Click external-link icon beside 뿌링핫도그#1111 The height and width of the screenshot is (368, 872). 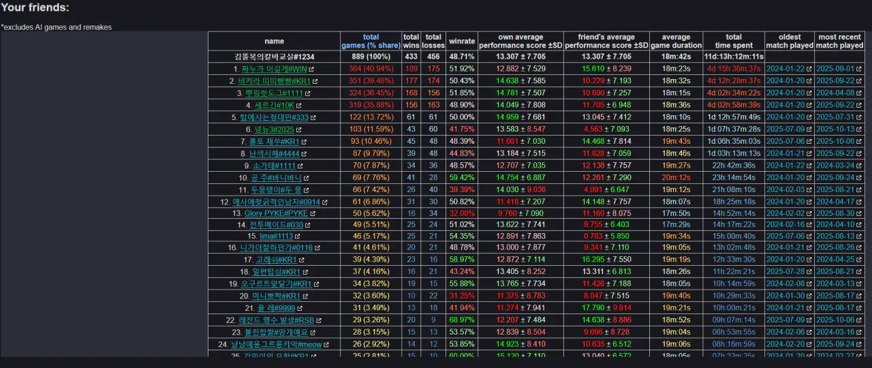click(307, 93)
